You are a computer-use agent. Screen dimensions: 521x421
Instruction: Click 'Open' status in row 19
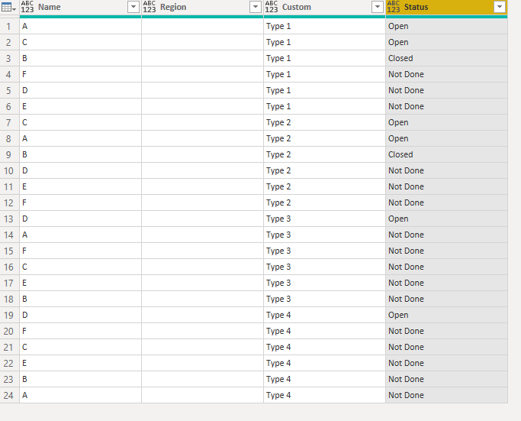446,315
